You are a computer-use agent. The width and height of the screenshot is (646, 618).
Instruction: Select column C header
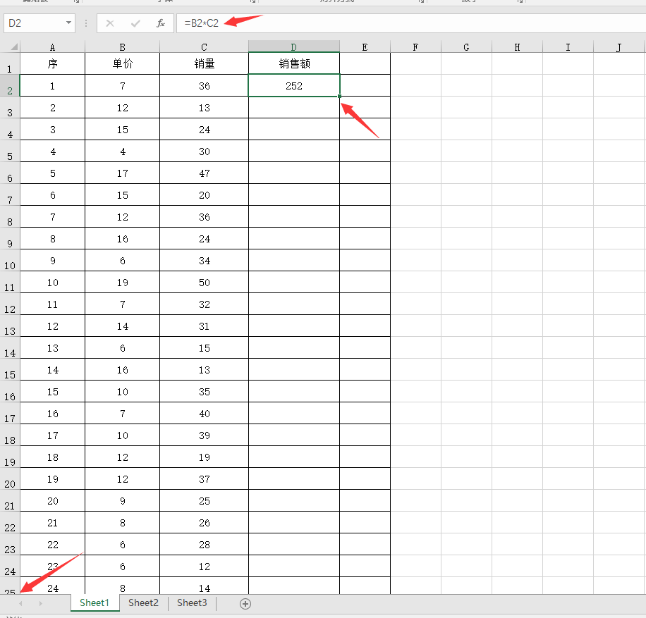point(204,47)
